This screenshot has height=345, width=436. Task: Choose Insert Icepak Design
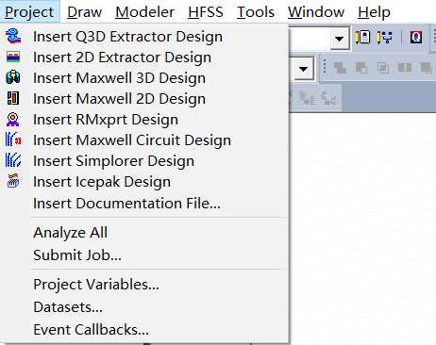[144, 182]
